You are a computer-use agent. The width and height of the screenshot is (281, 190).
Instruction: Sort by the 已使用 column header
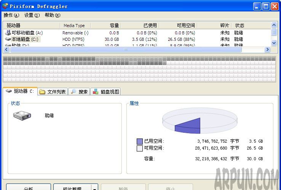coord(140,26)
